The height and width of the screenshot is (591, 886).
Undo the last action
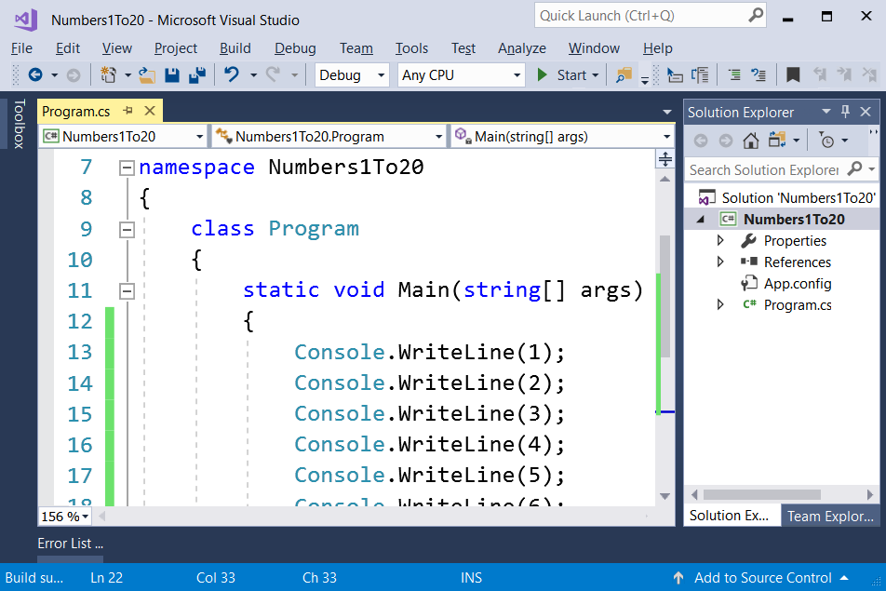tap(232, 75)
